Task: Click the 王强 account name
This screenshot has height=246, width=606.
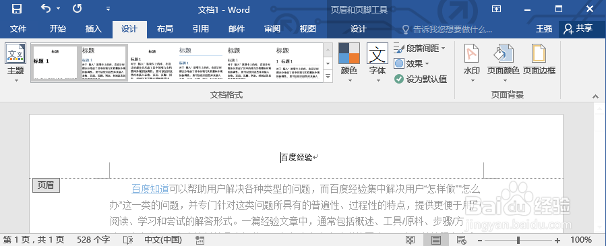Action: [x=544, y=29]
